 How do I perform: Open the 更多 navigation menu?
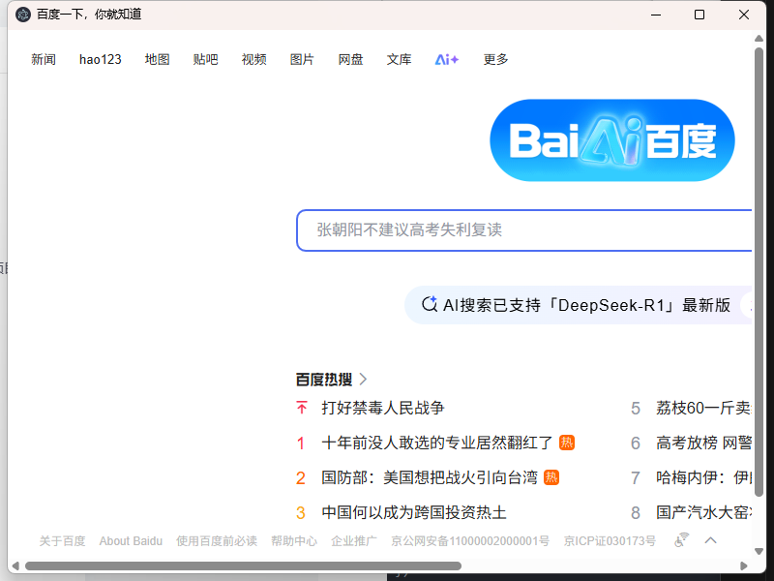(495, 60)
